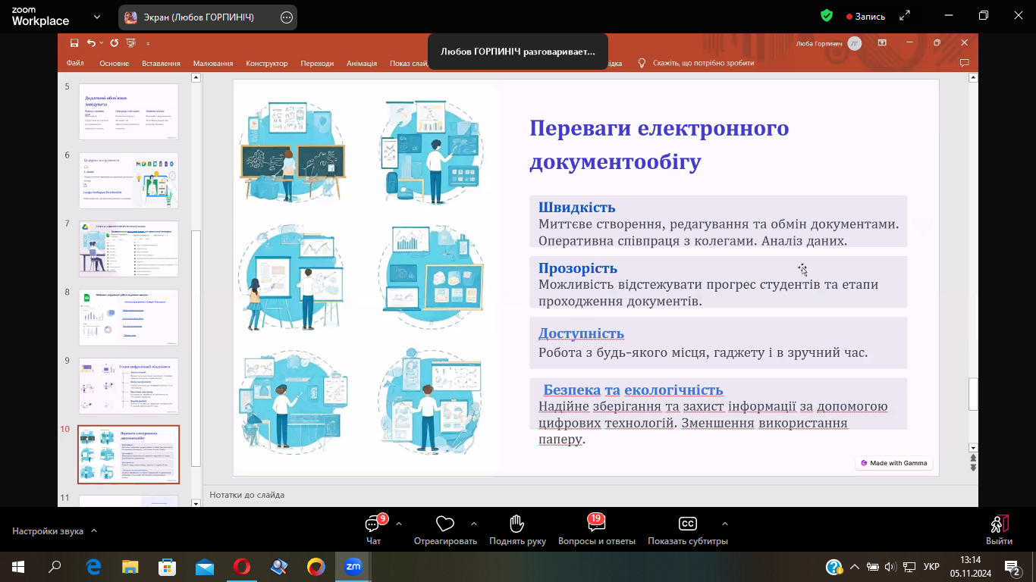The height and width of the screenshot is (582, 1036).
Task: Open the Windows Start menu
Action: tap(18, 567)
